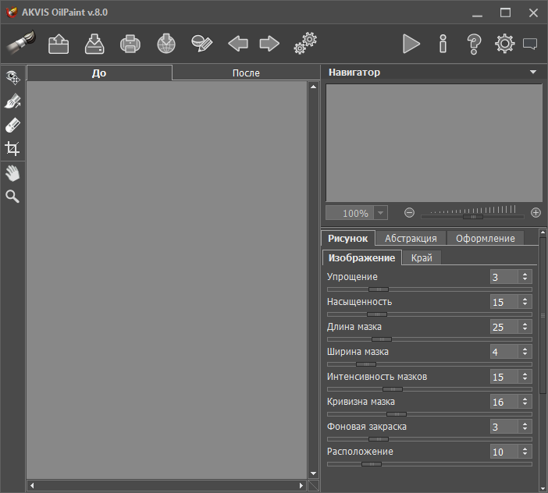
Task: Click the Фоновая закраска value field
Action: 504,427
